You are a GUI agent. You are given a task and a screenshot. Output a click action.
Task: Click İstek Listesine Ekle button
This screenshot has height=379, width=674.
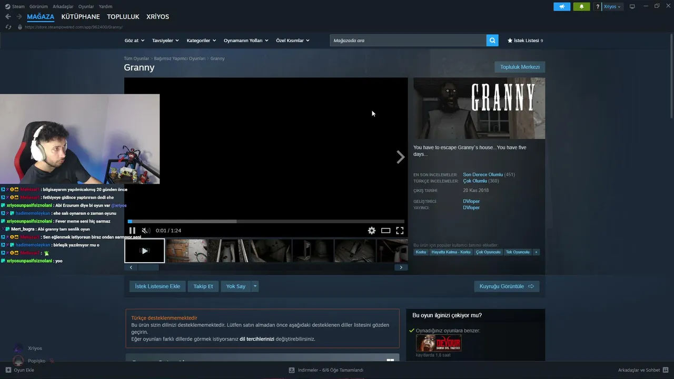(x=157, y=286)
